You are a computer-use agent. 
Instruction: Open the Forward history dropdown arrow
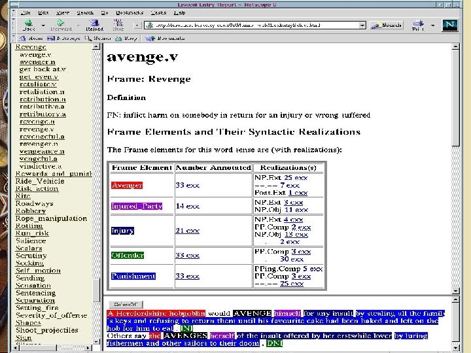[x=78, y=25]
